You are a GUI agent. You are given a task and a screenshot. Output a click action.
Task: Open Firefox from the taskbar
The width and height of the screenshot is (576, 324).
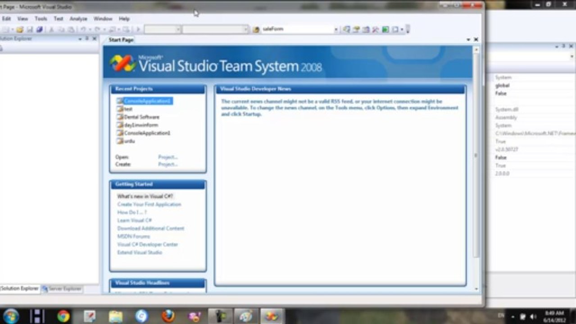[x=168, y=316]
